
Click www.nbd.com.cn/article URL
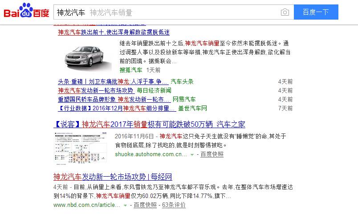87,205
